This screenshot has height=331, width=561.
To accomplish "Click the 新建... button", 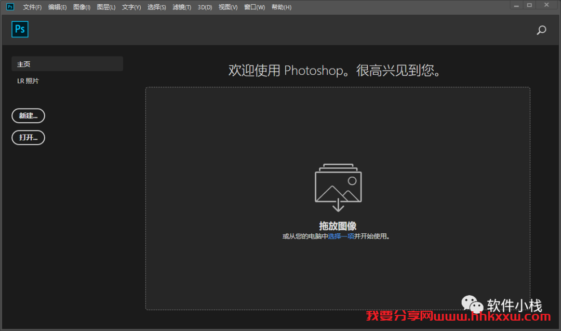I will coord(28,115).
